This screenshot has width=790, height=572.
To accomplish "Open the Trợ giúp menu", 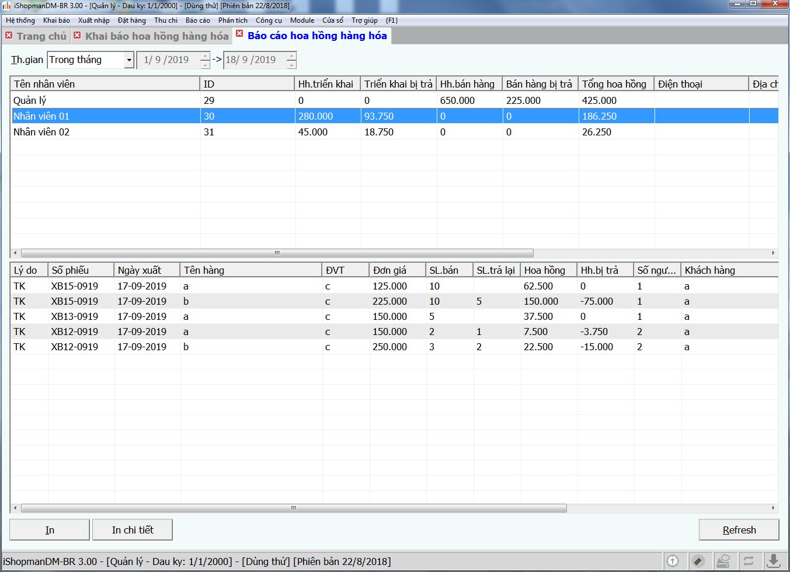I will (x=364, y=20).
